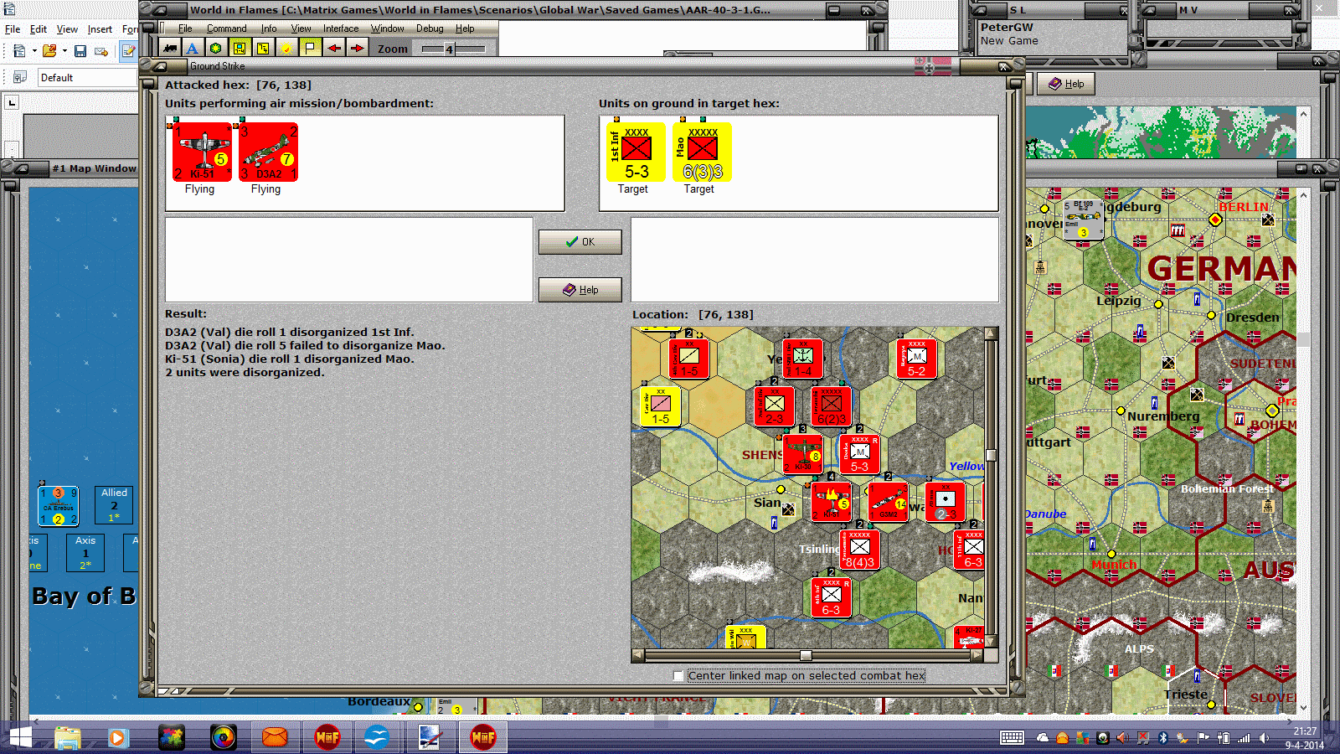Click the Axis 1 box on the map window
This screenshot has height=754, width=1340.
tap(85, 553)
